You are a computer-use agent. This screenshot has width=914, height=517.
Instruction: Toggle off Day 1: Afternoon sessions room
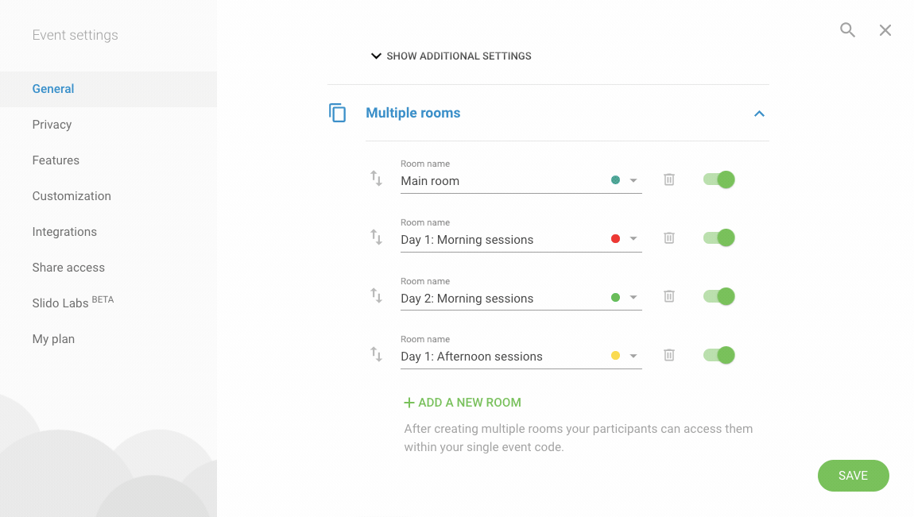(x=718, y=355)
